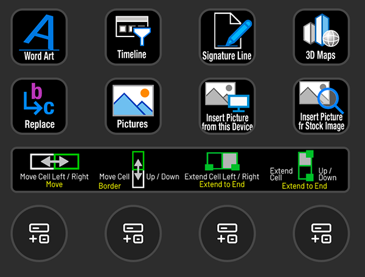Viewport: 365px width, 277px height.
Task: Choose the Pictures button
Action: (133, 106)
